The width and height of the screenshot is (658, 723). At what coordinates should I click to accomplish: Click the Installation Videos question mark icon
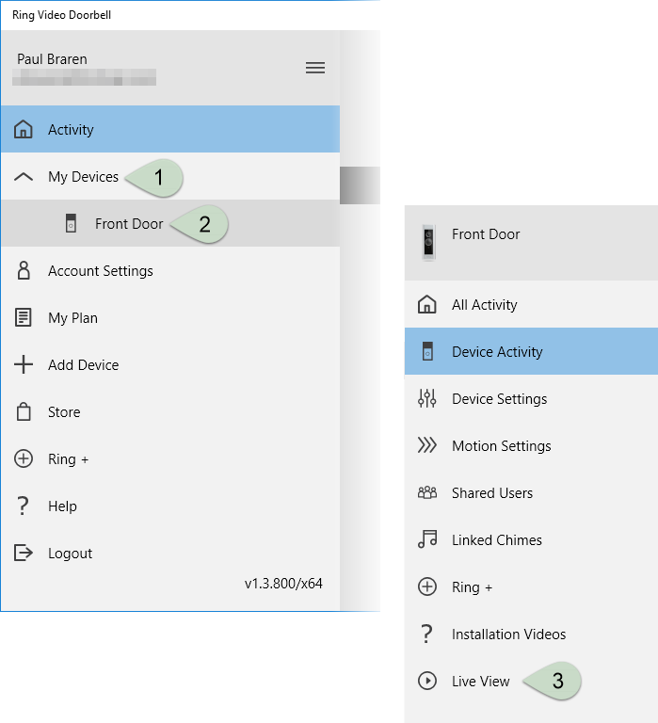427,634
